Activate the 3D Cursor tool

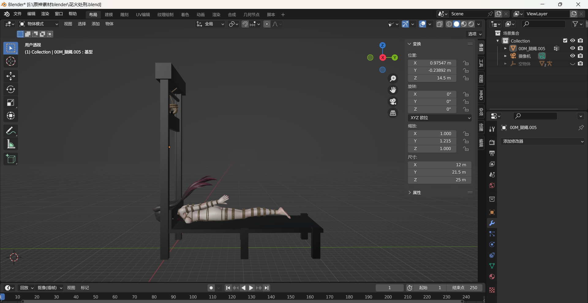pos(11,61)
